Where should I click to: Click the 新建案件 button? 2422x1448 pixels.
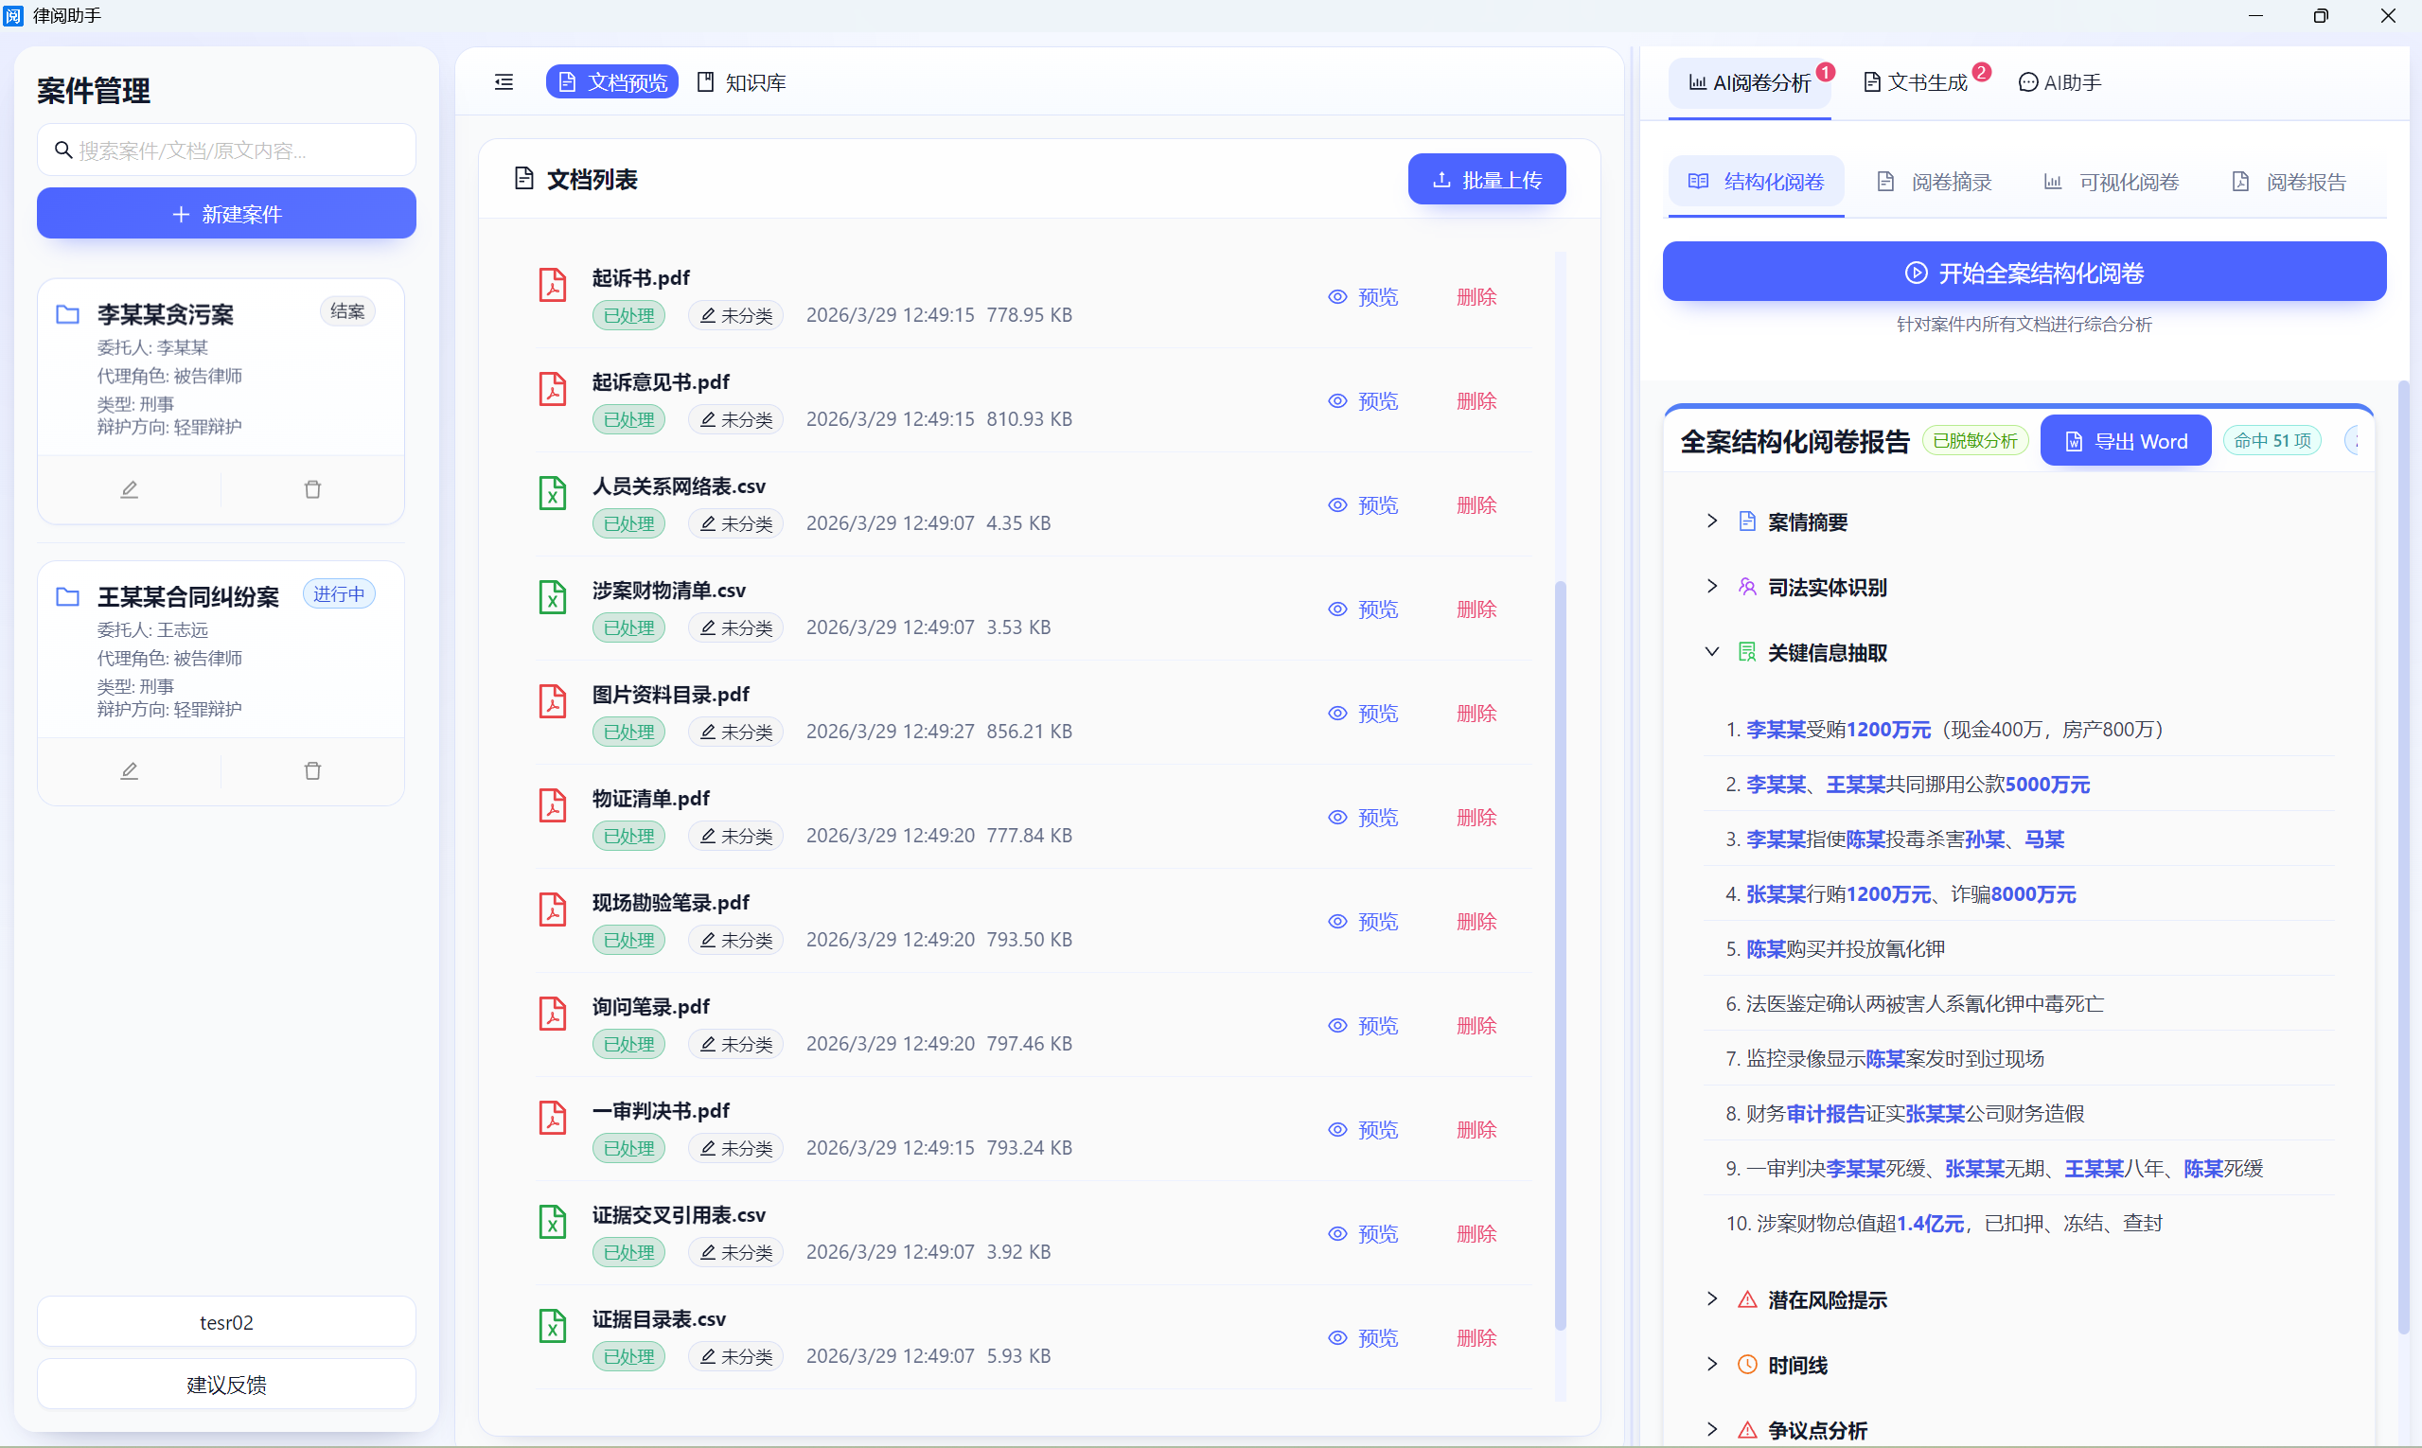[226, 213]
